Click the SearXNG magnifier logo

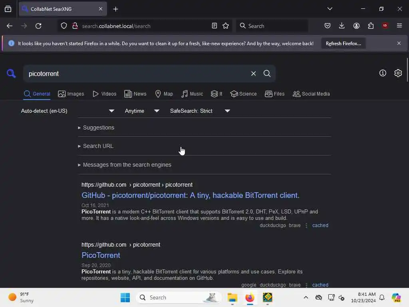pyautogui.click(x=11, y=74)
